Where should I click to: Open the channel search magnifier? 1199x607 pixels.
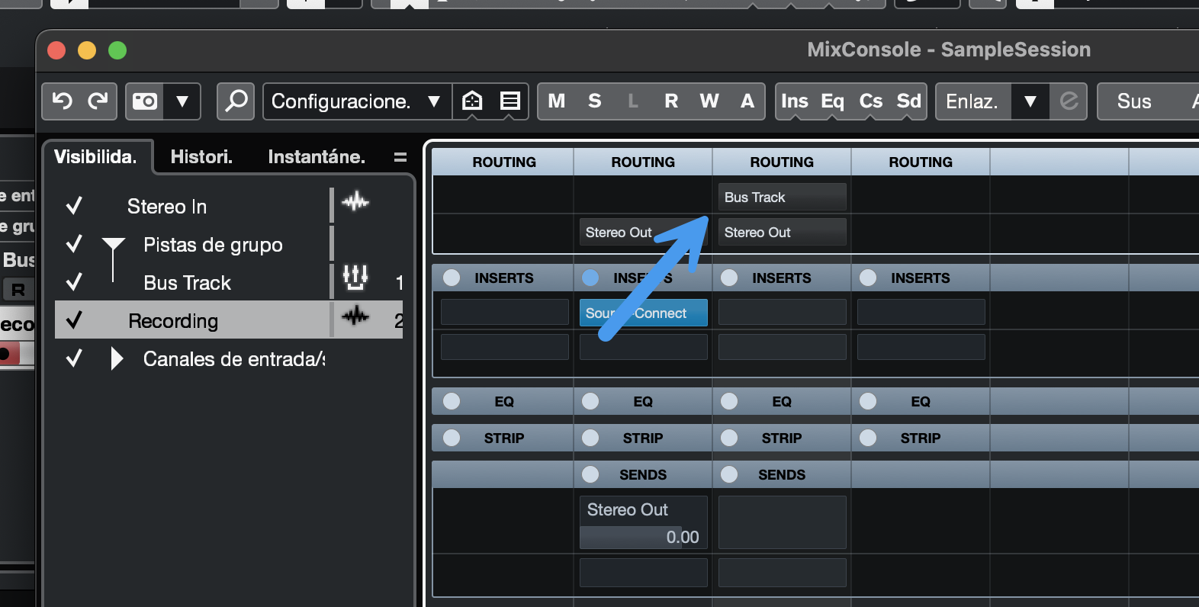(236, 101)
